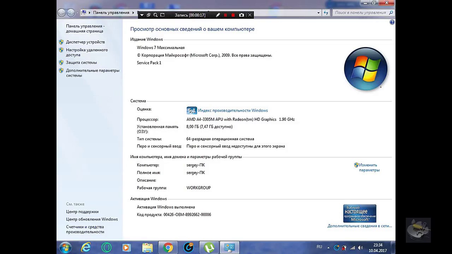Open uTorrent from the taskbar
452x254 pixels.
pos(209,248)
